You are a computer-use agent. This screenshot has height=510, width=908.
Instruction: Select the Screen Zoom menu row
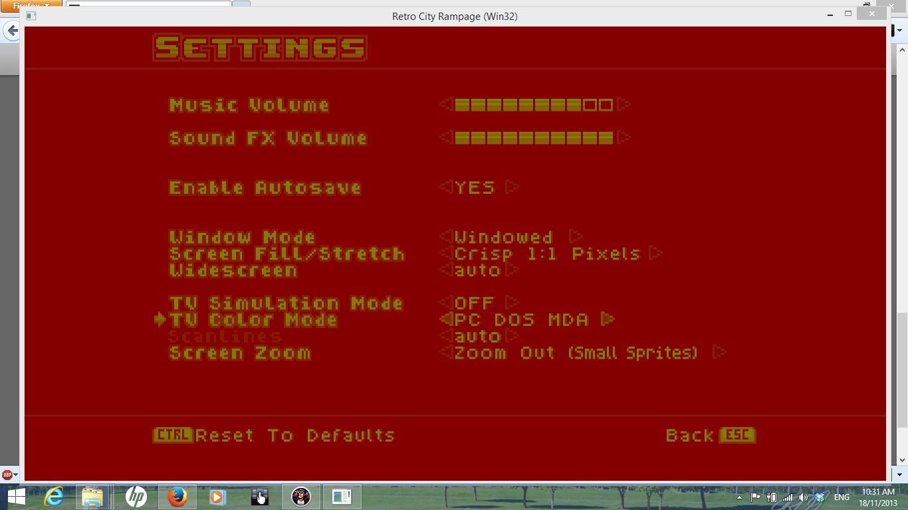[x=239, y=353]
